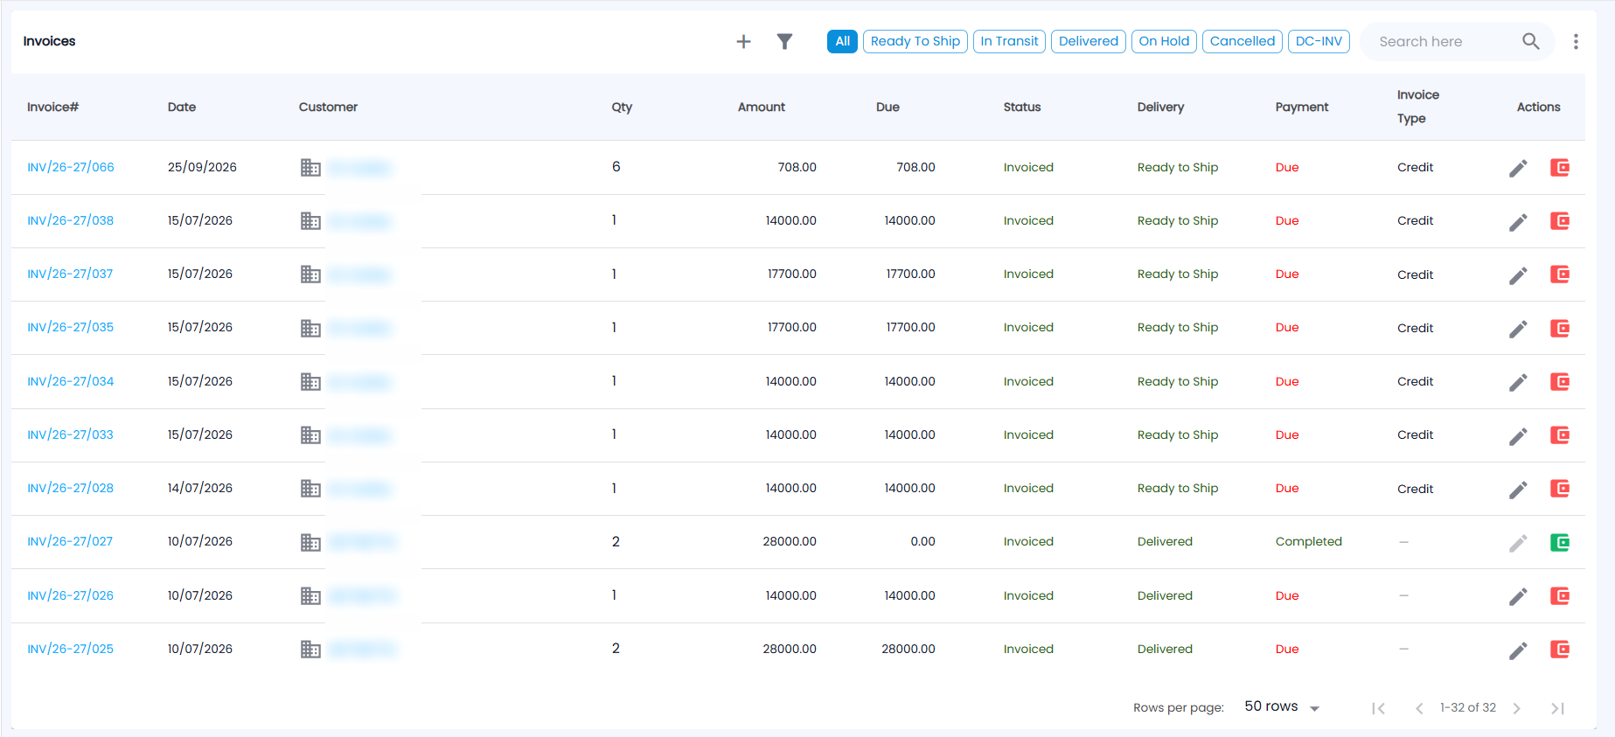Open payment wallet icon for INV/26-27/028

point(1559,488)
